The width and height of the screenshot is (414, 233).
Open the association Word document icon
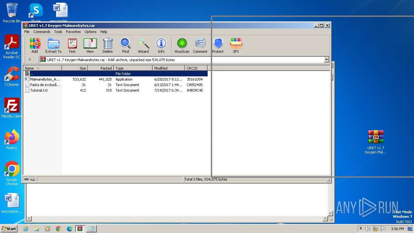[12, 204]
